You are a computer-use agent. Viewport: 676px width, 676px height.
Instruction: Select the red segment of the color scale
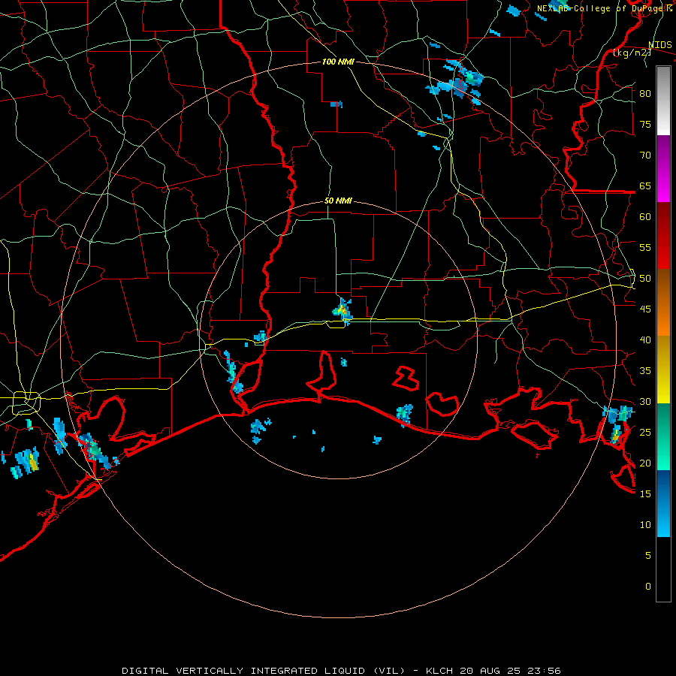[663, 236]
